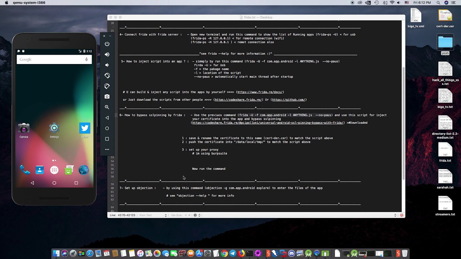Open the Android app drawer
The width and height of the screenshot is (461, 259).
coord(54,170)
